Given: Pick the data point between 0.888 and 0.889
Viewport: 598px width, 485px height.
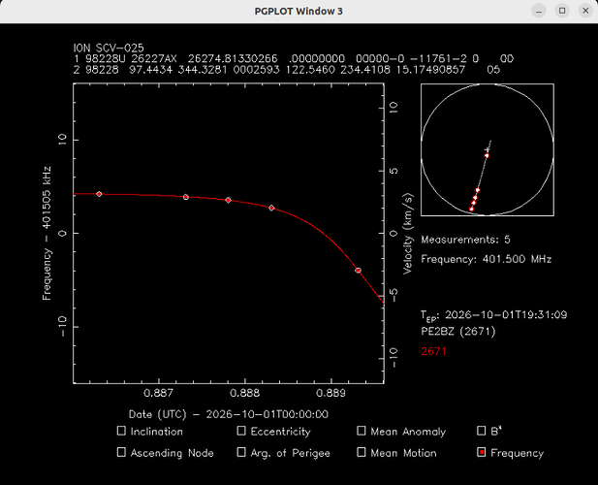Looking at the screenshot, I should coord(271,208).
